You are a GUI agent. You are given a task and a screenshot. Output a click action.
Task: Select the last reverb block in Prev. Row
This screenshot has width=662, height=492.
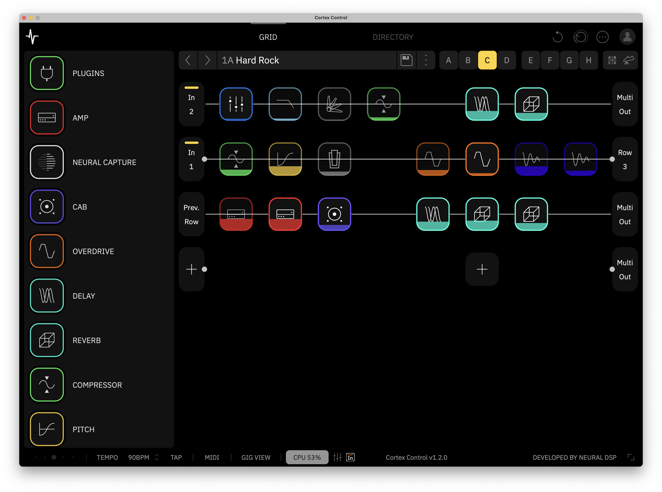531,214
